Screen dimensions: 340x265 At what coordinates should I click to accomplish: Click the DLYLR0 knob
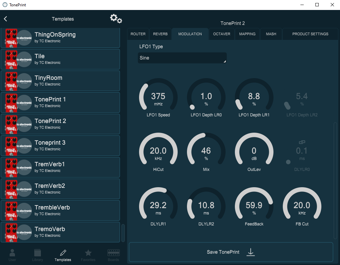point(302,152)
